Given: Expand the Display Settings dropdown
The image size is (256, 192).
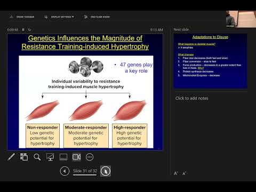Looking at the screenshot, I should click(x=59, y=17).
